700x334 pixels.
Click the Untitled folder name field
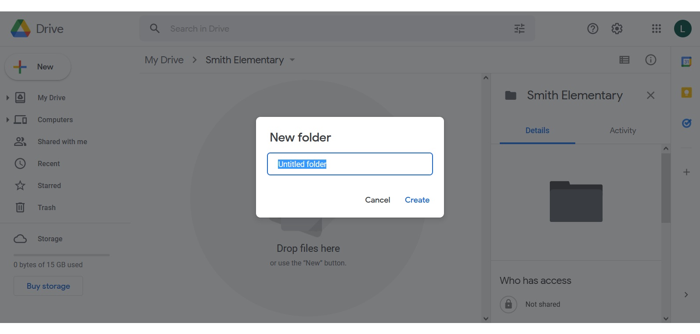click(x=350, y=164)
